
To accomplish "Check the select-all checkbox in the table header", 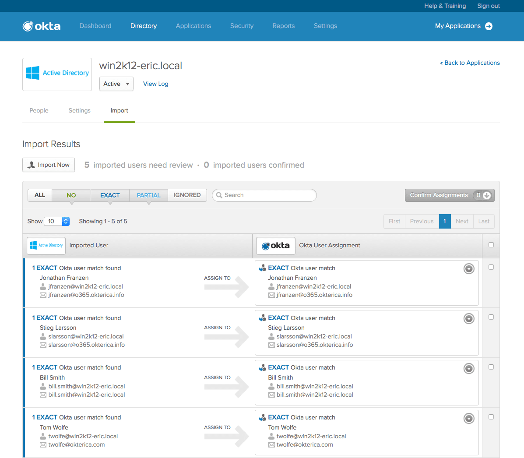I will [491, 245].
